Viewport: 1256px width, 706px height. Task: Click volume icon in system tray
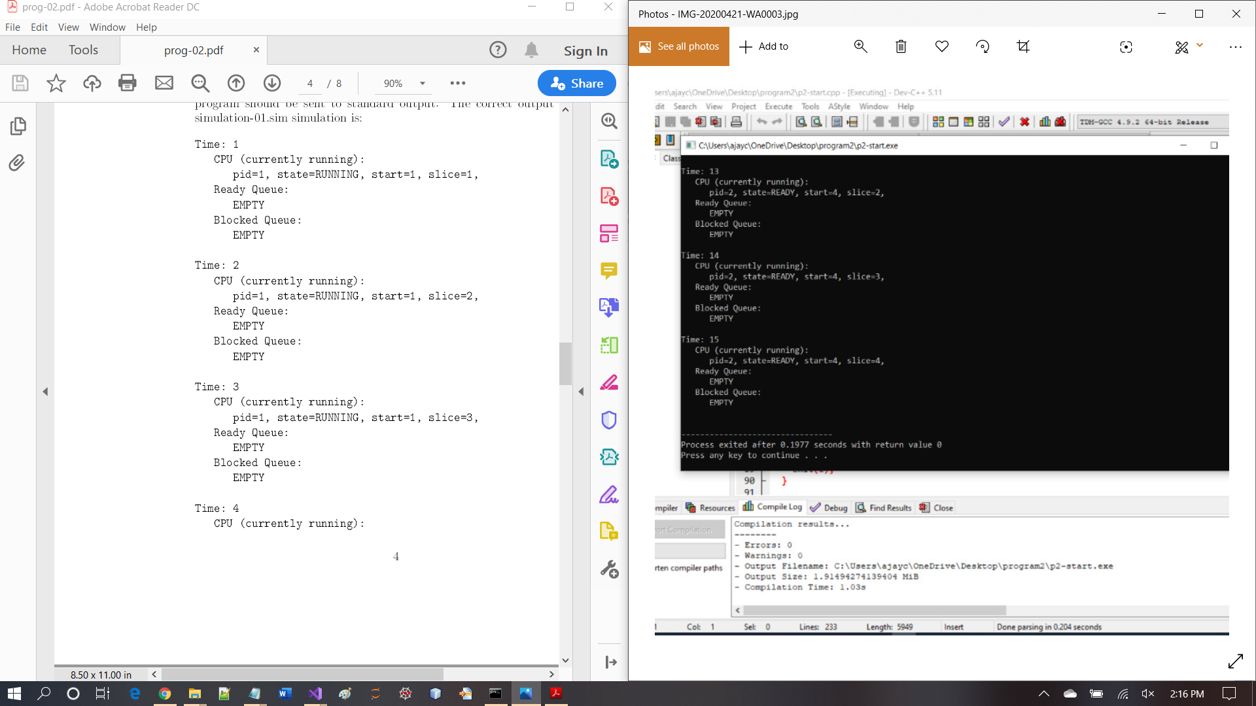click(x=1148, y=694)
